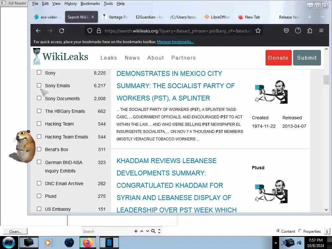Click the page scrollbar thumb
Screen dimensions: 332x249
[326, 80]
